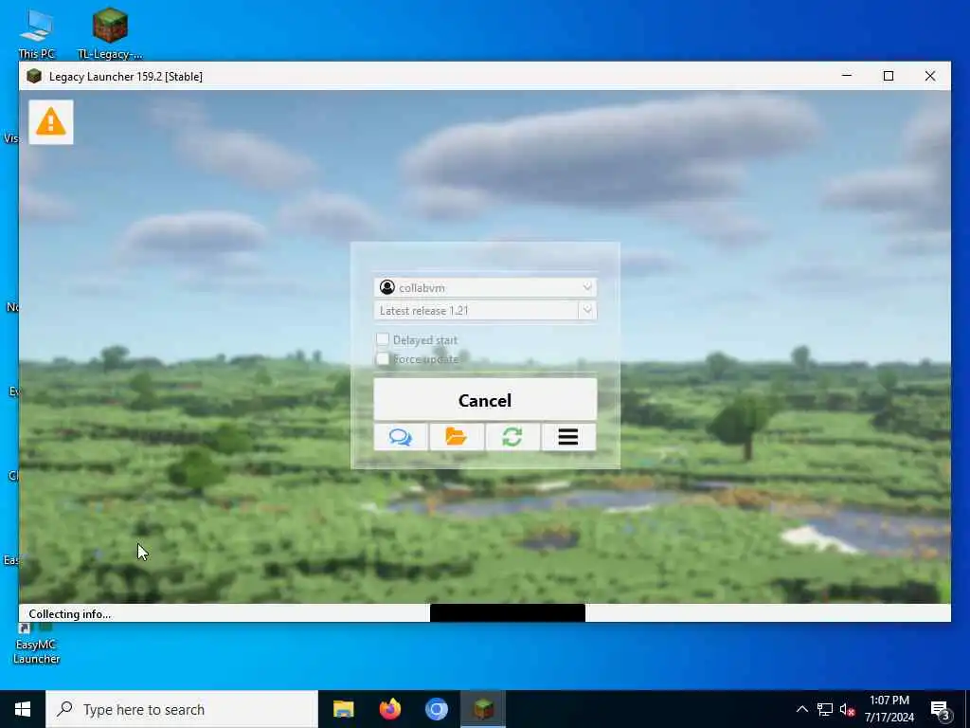Close the Legacy Launcher window
The height and width of the screenshot is (728, 970).
click(x=930, y=76)
